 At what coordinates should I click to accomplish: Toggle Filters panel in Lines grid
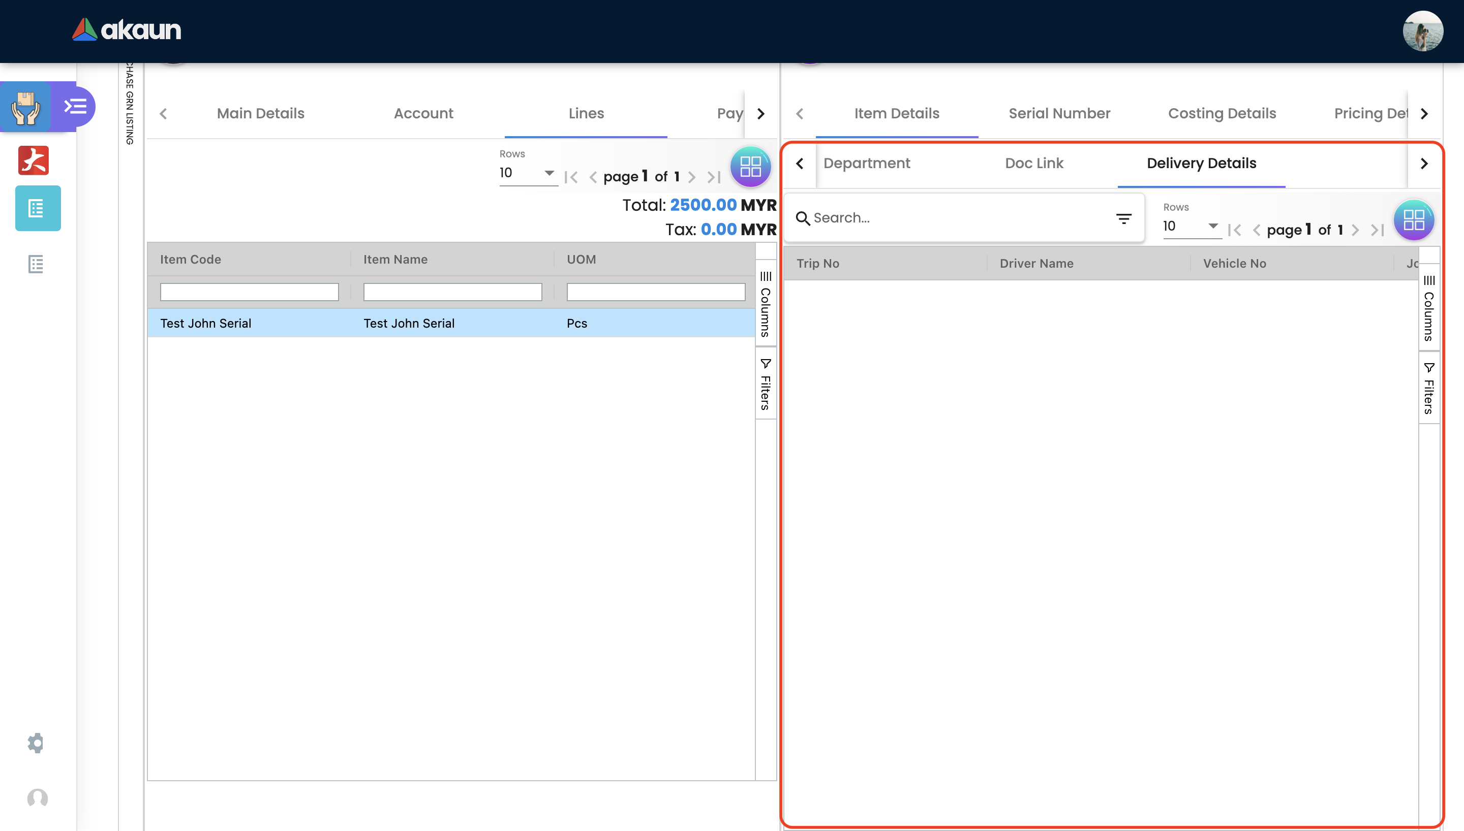click(x=766, y=384)
